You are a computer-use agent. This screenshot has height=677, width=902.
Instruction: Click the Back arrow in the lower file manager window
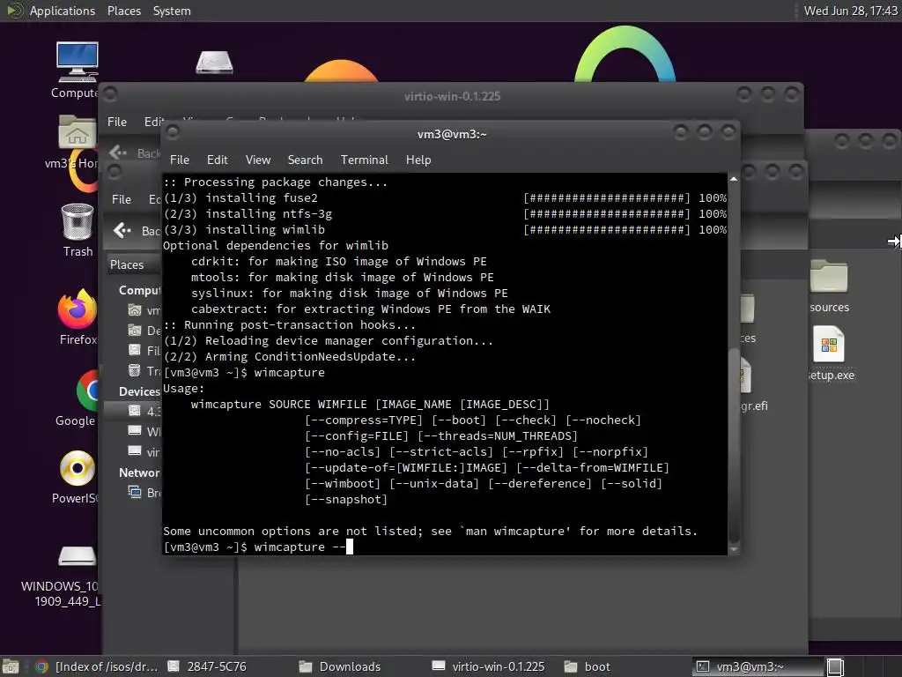[122, 230]
